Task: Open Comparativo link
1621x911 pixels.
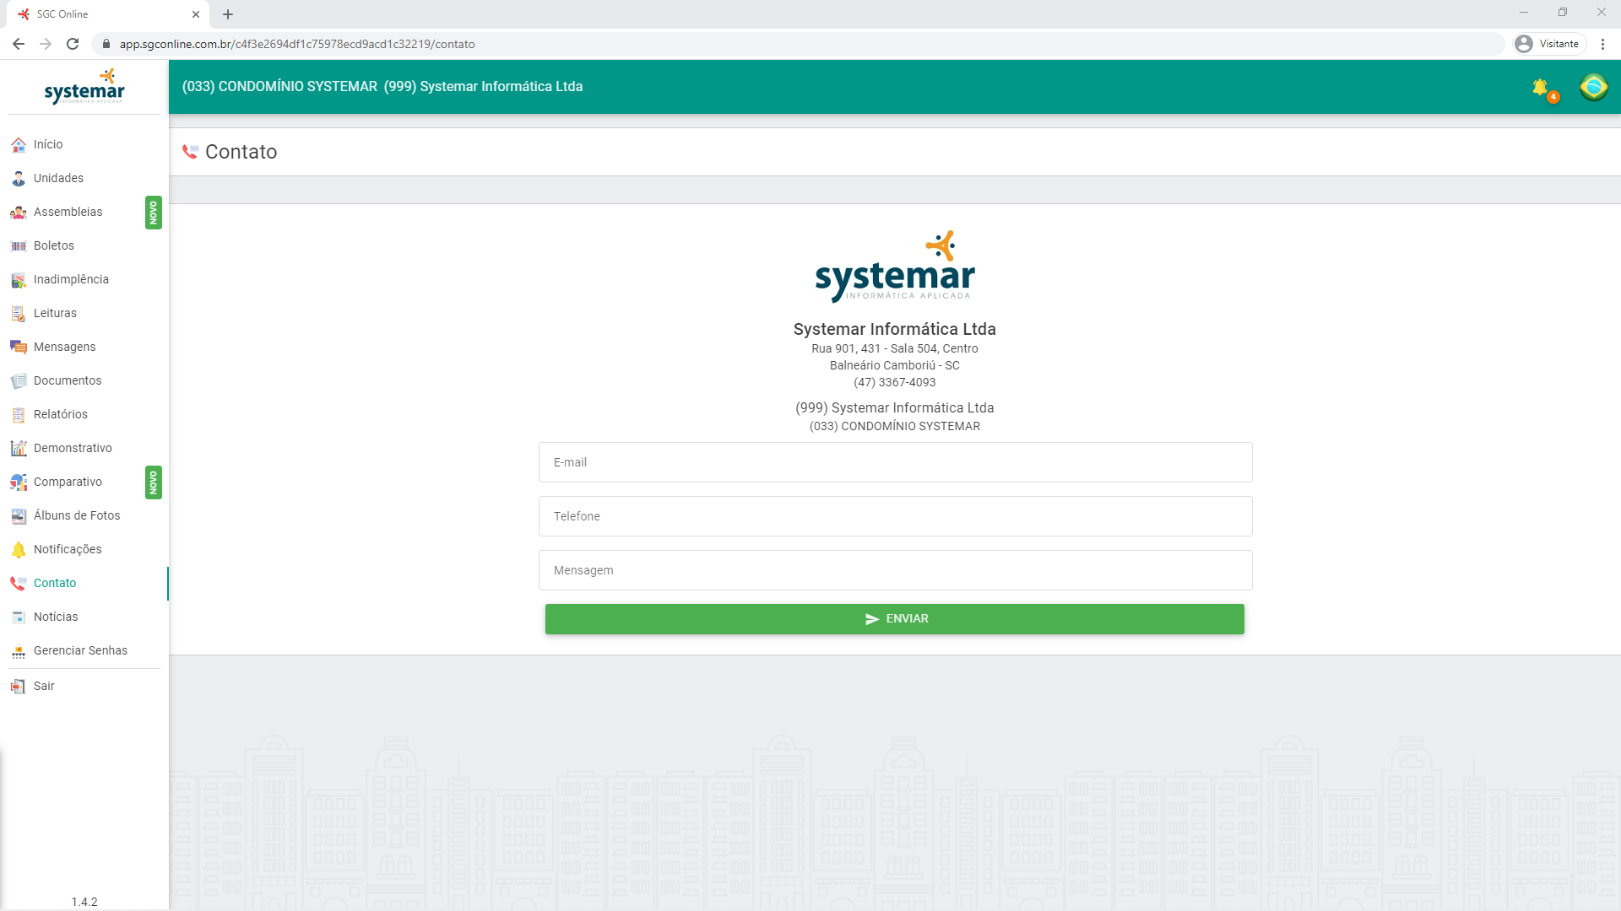Action: tap(68, 482)
